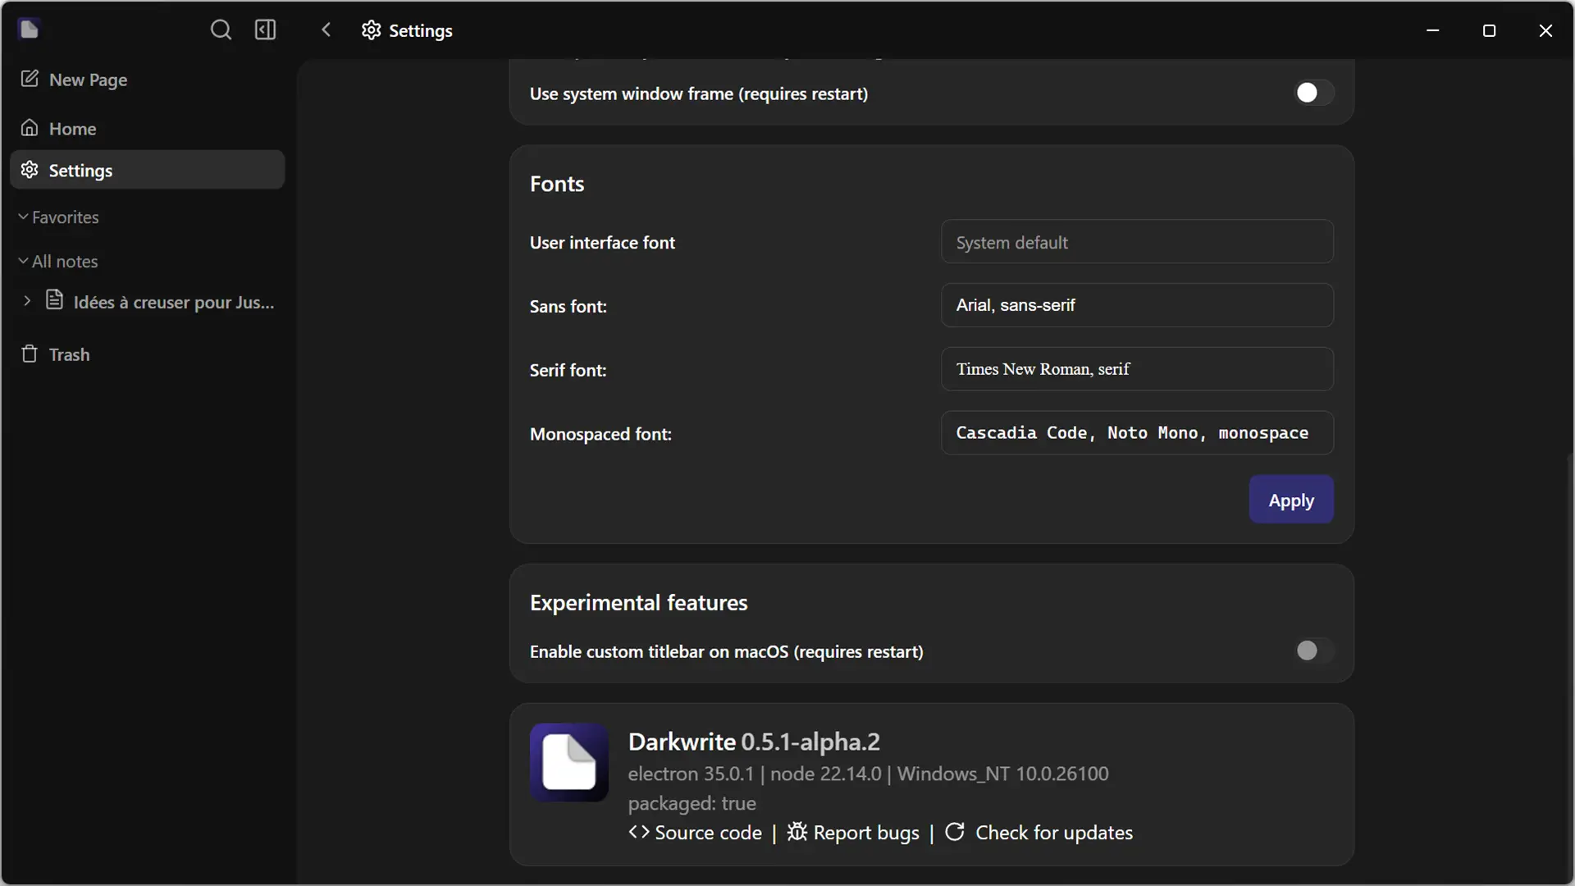1575x886 pixels.
Task: Go to Home in the sidebar
Action: (x=148, y=129)
